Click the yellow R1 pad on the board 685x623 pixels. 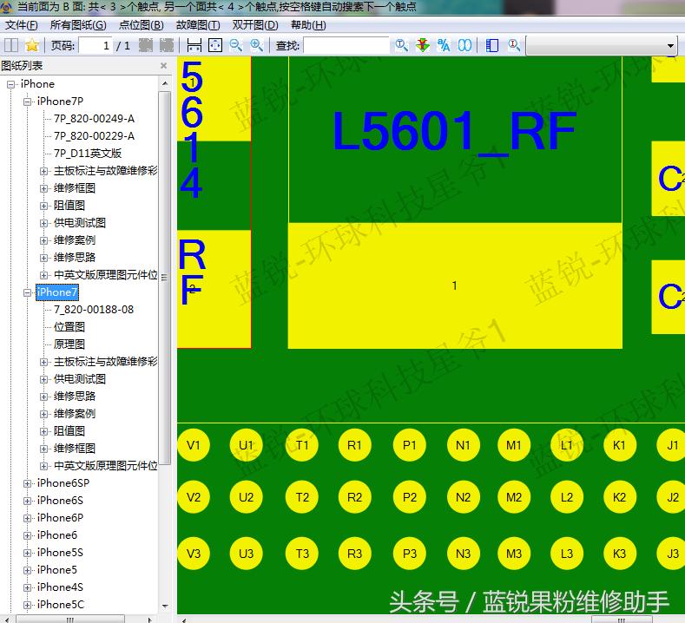(354, 445)
